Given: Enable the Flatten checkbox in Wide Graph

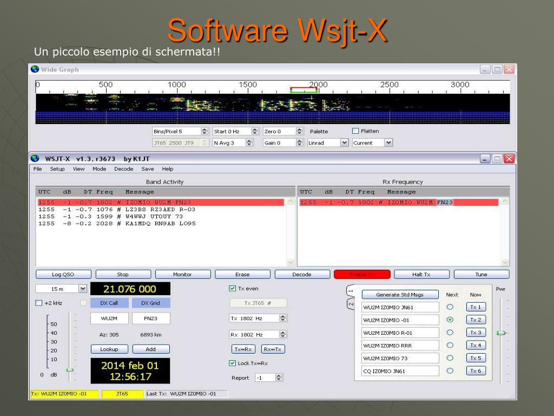Looking at the screenshot, I should 355,131.
